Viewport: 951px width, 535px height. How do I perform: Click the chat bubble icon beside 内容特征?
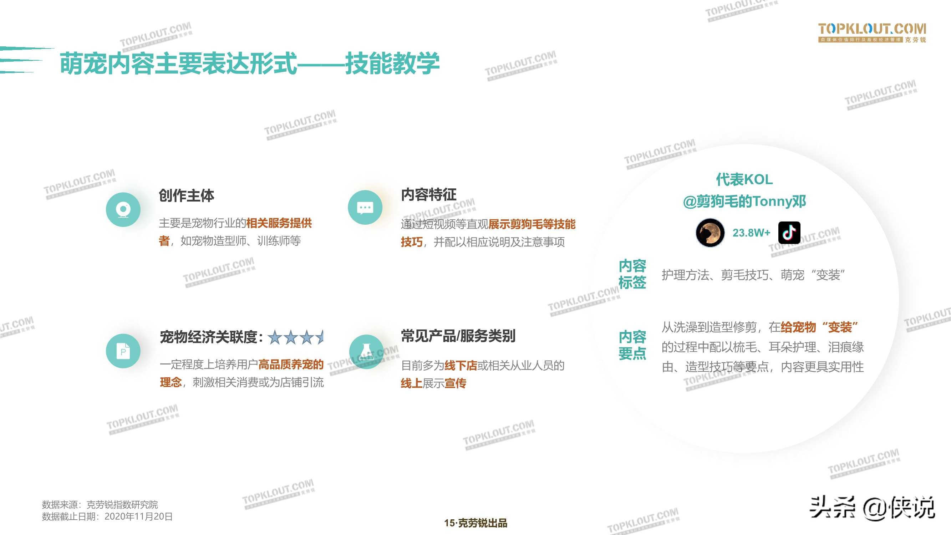pyautogui.click(x=365, y=208)
